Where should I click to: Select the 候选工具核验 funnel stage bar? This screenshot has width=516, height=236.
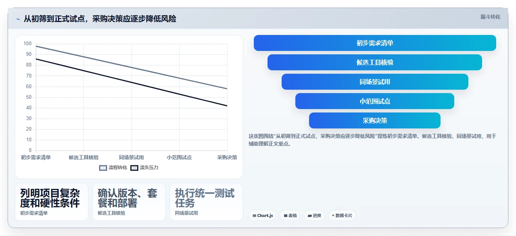click(375, 62)
